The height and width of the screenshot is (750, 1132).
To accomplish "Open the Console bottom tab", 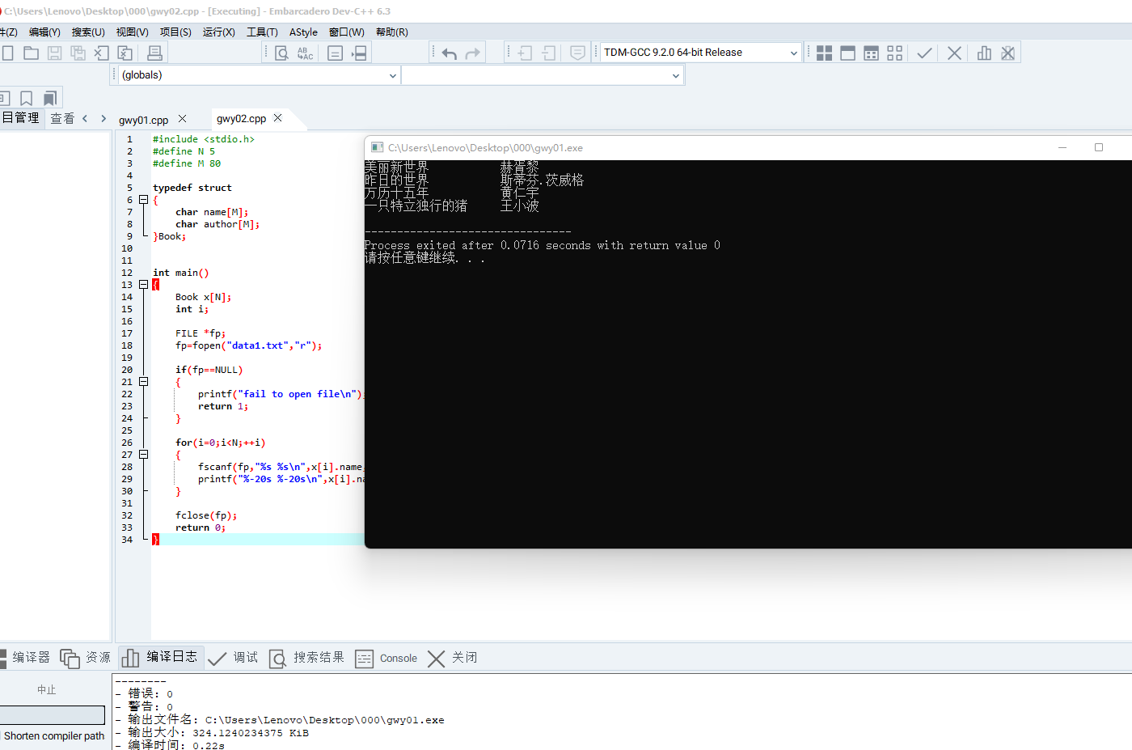I will tap(386, 658).
